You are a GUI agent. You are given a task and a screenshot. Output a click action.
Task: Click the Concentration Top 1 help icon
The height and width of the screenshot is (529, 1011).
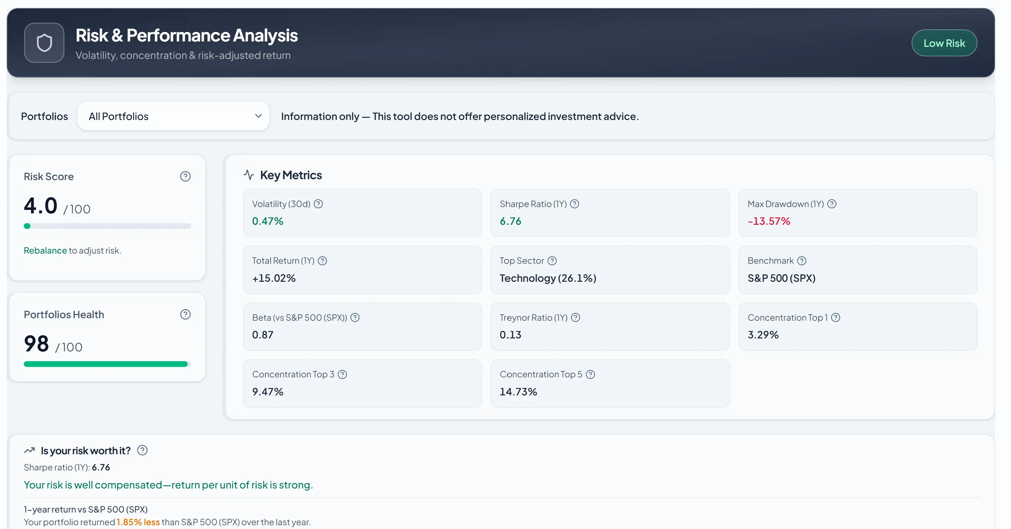click(836, 317)
